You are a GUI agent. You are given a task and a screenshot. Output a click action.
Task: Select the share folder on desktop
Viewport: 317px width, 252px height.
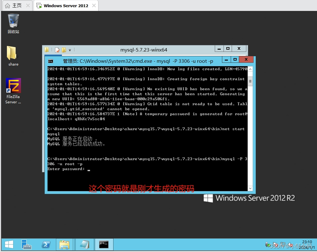[13, 56]
